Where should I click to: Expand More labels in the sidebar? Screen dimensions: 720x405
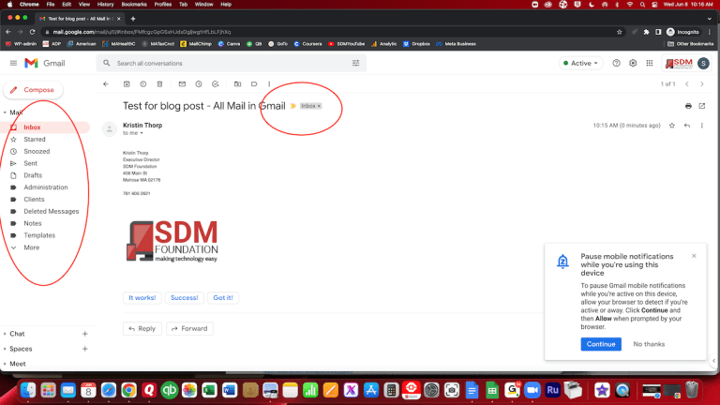pos(31,247)
